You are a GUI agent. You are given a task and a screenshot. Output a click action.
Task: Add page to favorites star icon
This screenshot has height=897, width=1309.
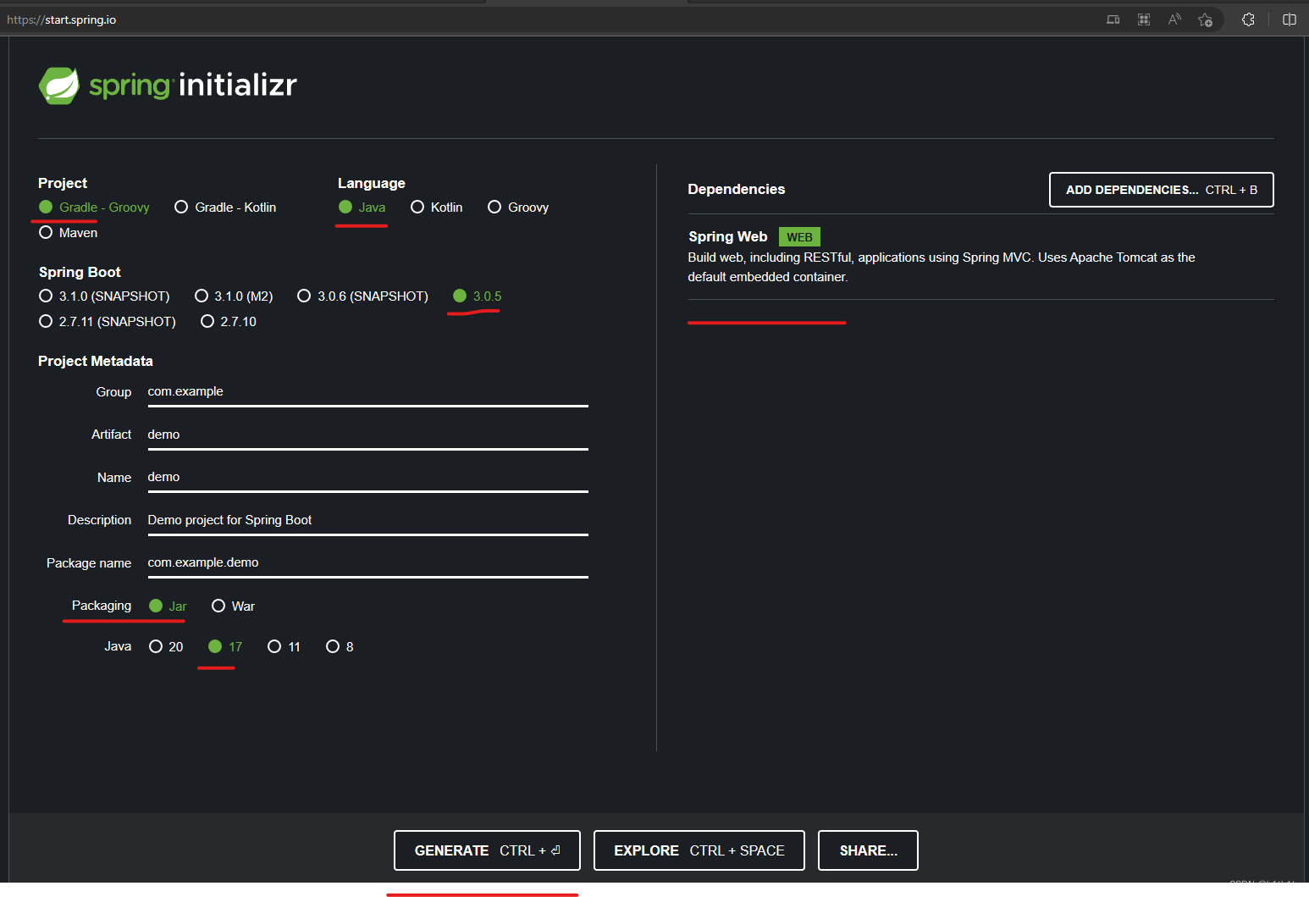coord(1206,19)
